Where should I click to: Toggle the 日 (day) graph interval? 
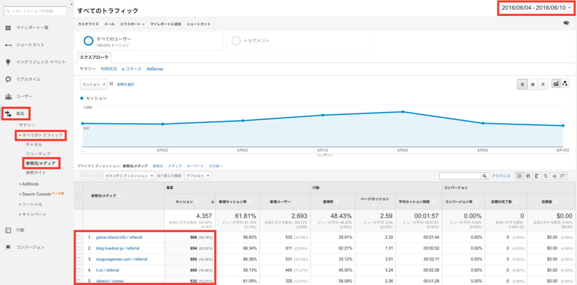522,85
